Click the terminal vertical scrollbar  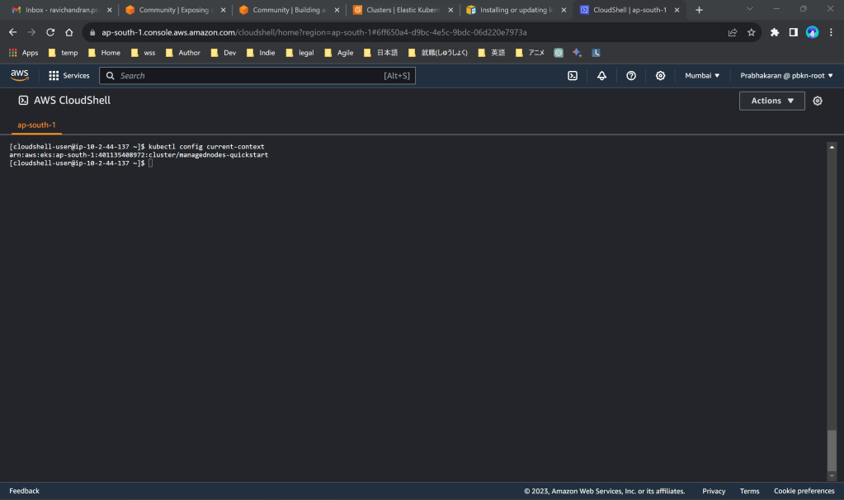pos(831,449)
